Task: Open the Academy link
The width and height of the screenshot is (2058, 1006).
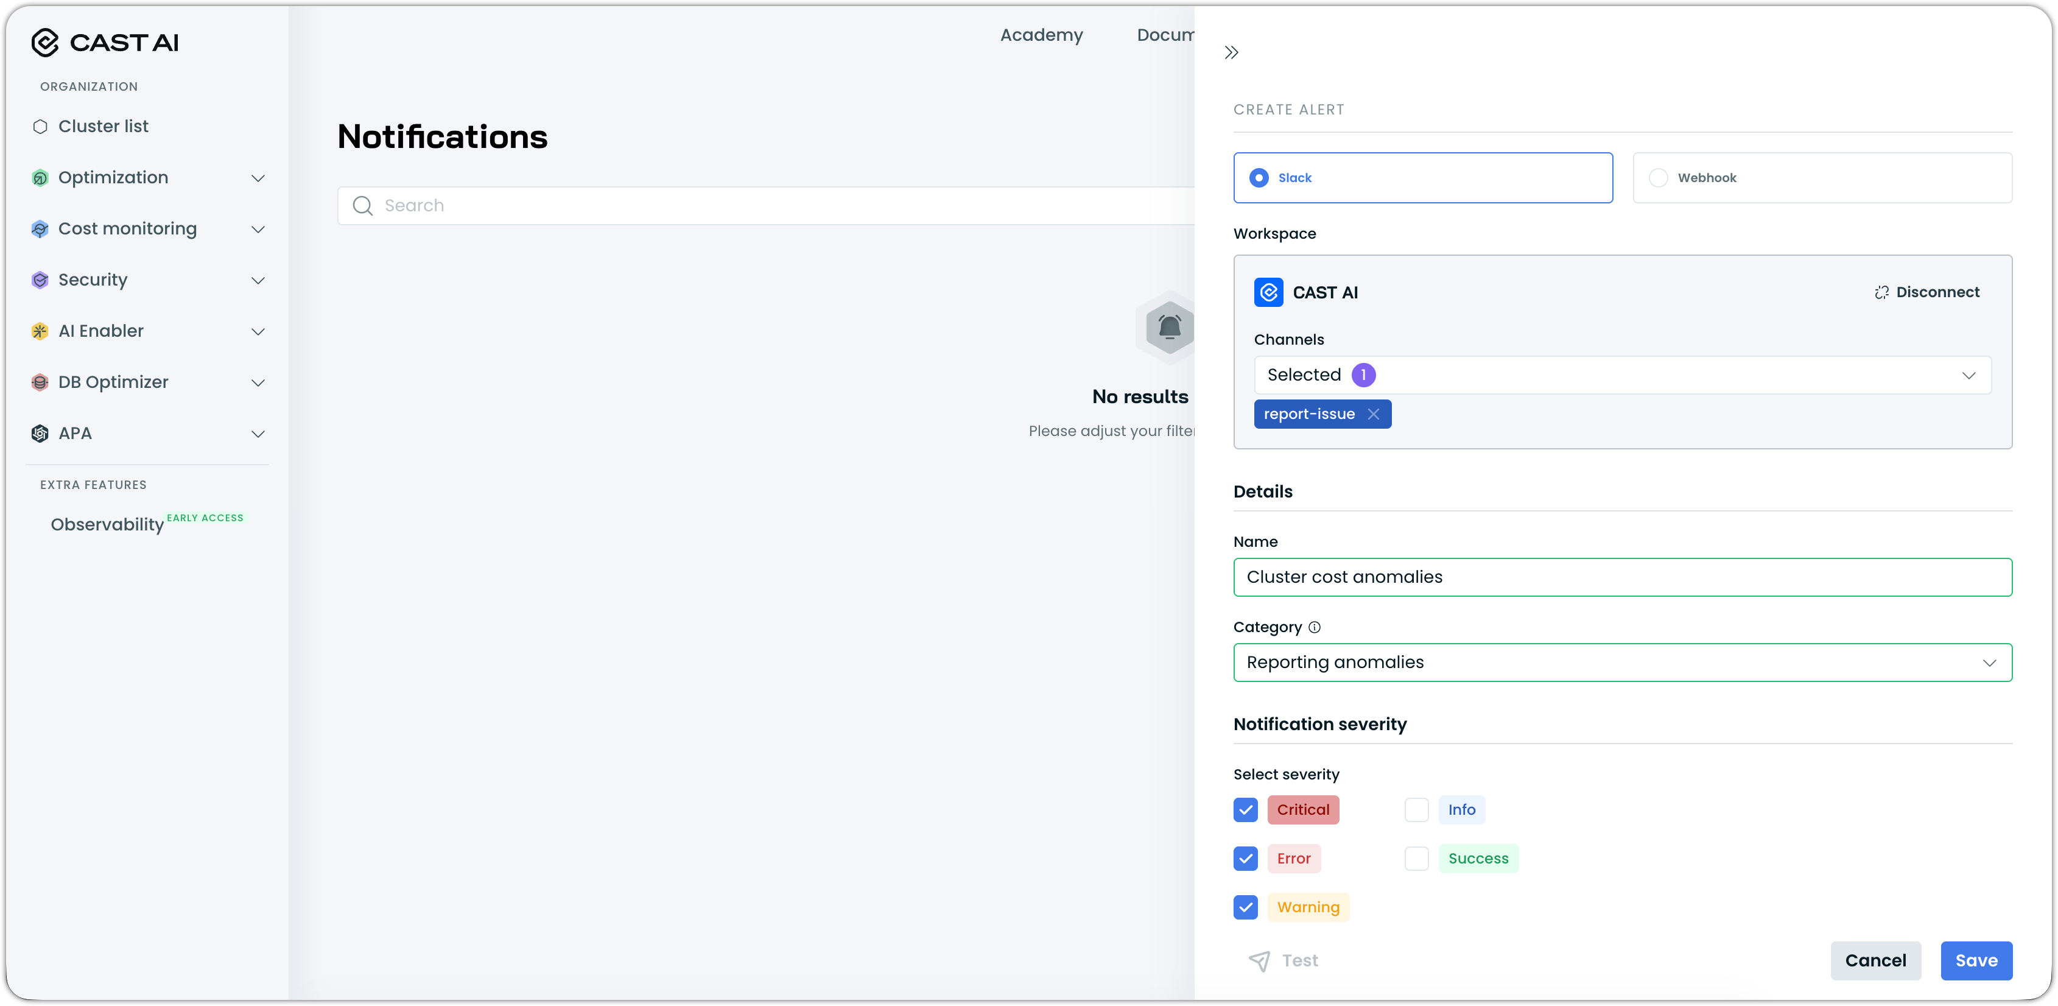Action: [x=1041, y=35]
